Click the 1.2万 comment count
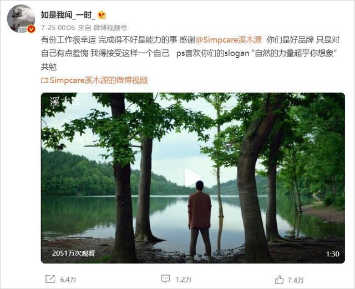The height and width of the screenshot is (289, 355). pyautogui.click(x=184, y=280)
